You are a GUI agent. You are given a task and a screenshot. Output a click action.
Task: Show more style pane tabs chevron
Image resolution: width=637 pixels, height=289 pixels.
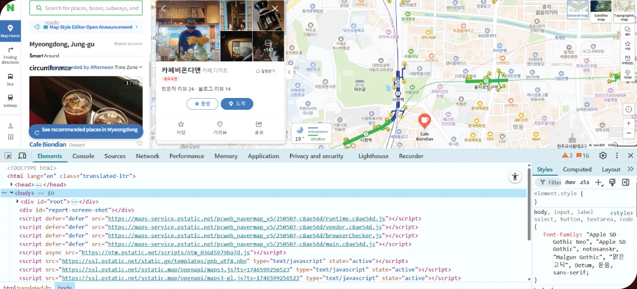click(631, 169)
